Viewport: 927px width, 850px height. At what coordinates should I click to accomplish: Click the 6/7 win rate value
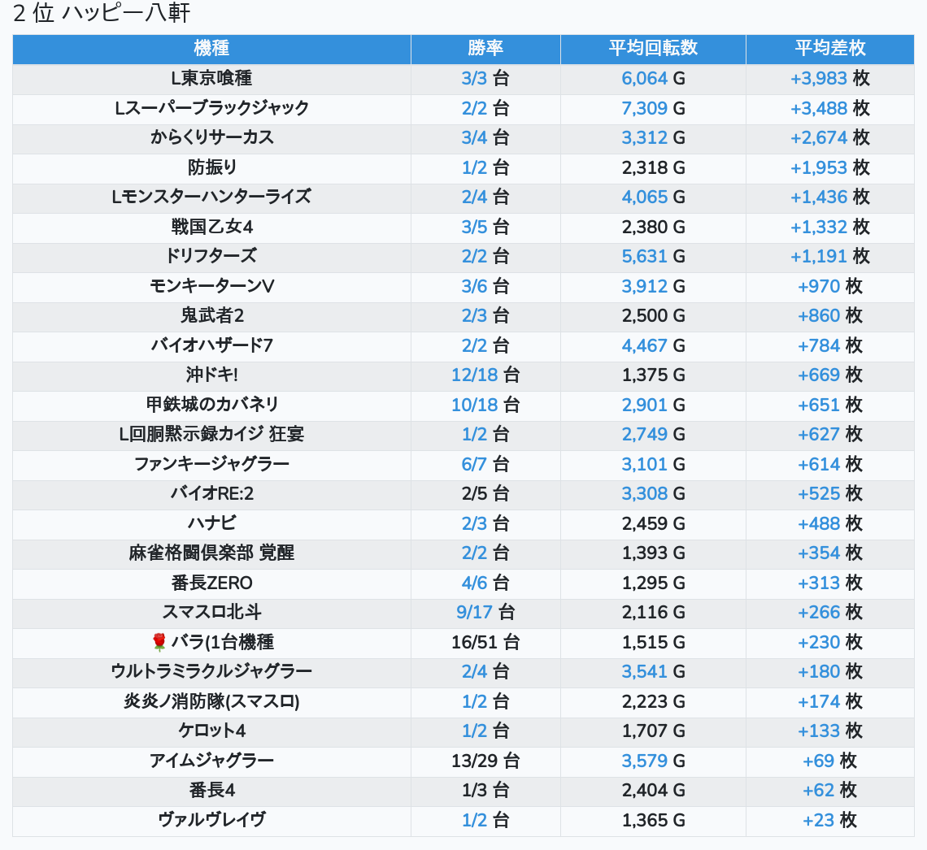485,464
